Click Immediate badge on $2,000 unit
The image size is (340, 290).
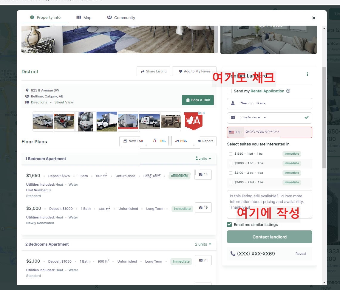coord(182,209)
